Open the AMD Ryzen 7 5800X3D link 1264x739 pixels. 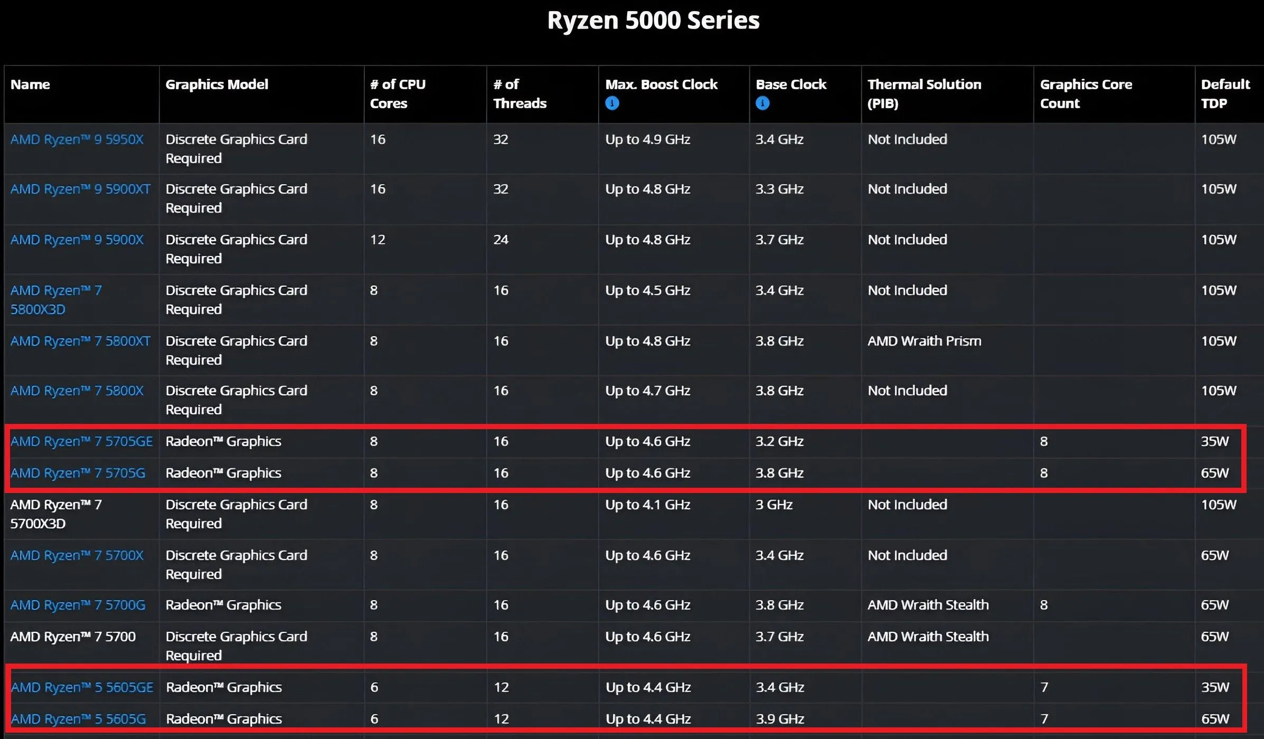[x=56, y=299]
